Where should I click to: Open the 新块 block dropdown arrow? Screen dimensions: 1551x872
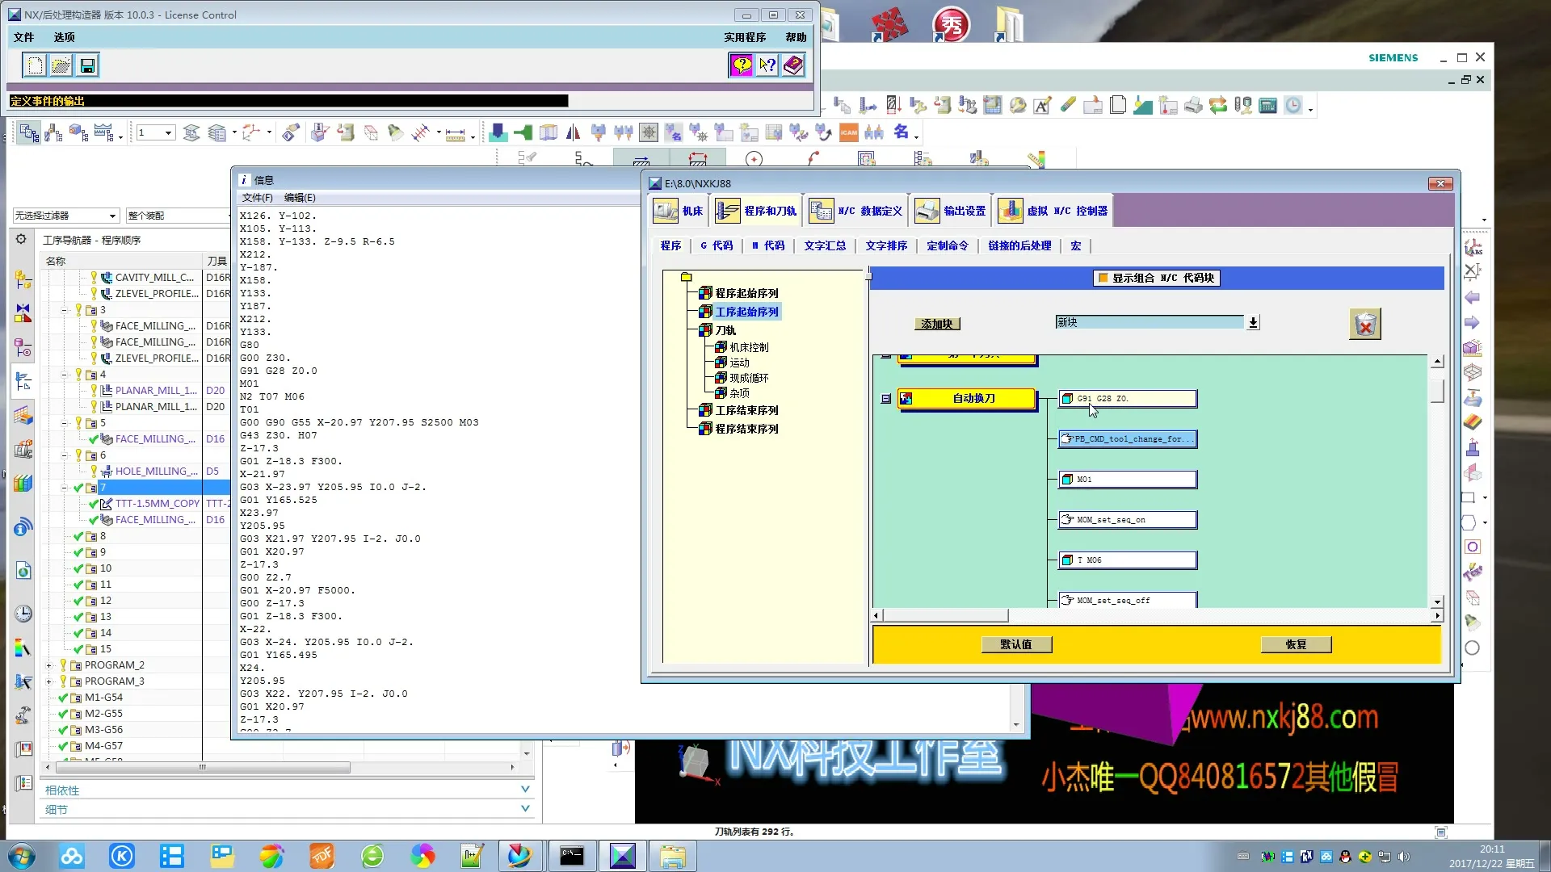tap(1253, 322)
